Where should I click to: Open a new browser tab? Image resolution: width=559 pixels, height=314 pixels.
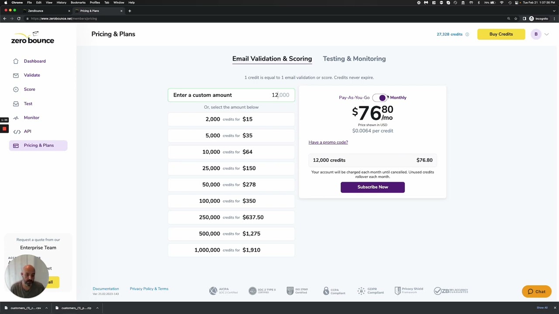coord(130,10)
